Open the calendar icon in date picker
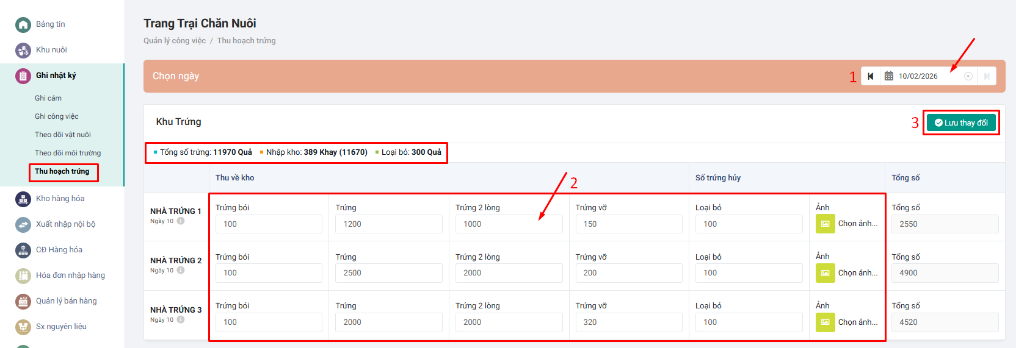1016x348 pixels. [889, 76]
